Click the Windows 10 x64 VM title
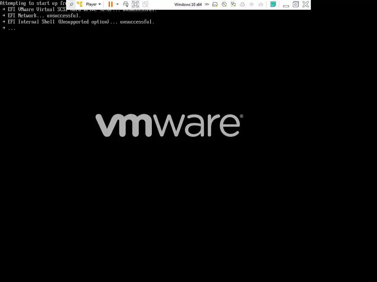 pos(188,4)
